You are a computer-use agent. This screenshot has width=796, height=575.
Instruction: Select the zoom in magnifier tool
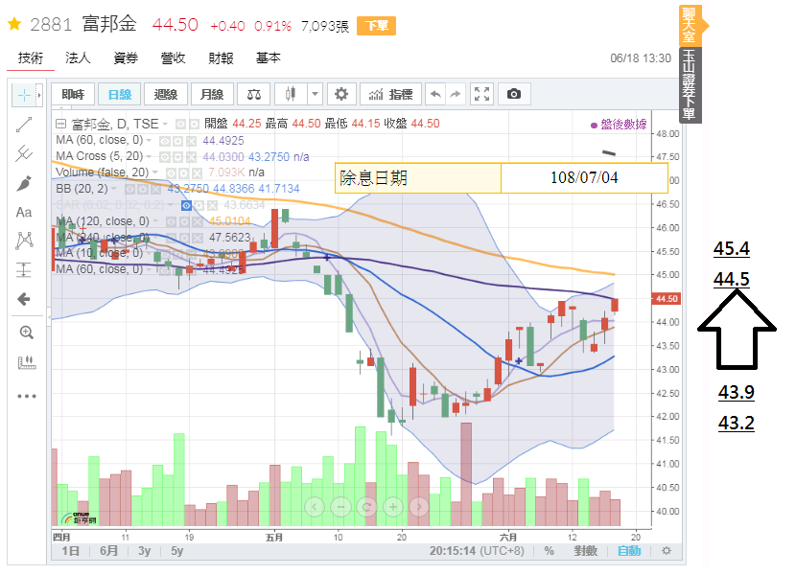[26, 333]
